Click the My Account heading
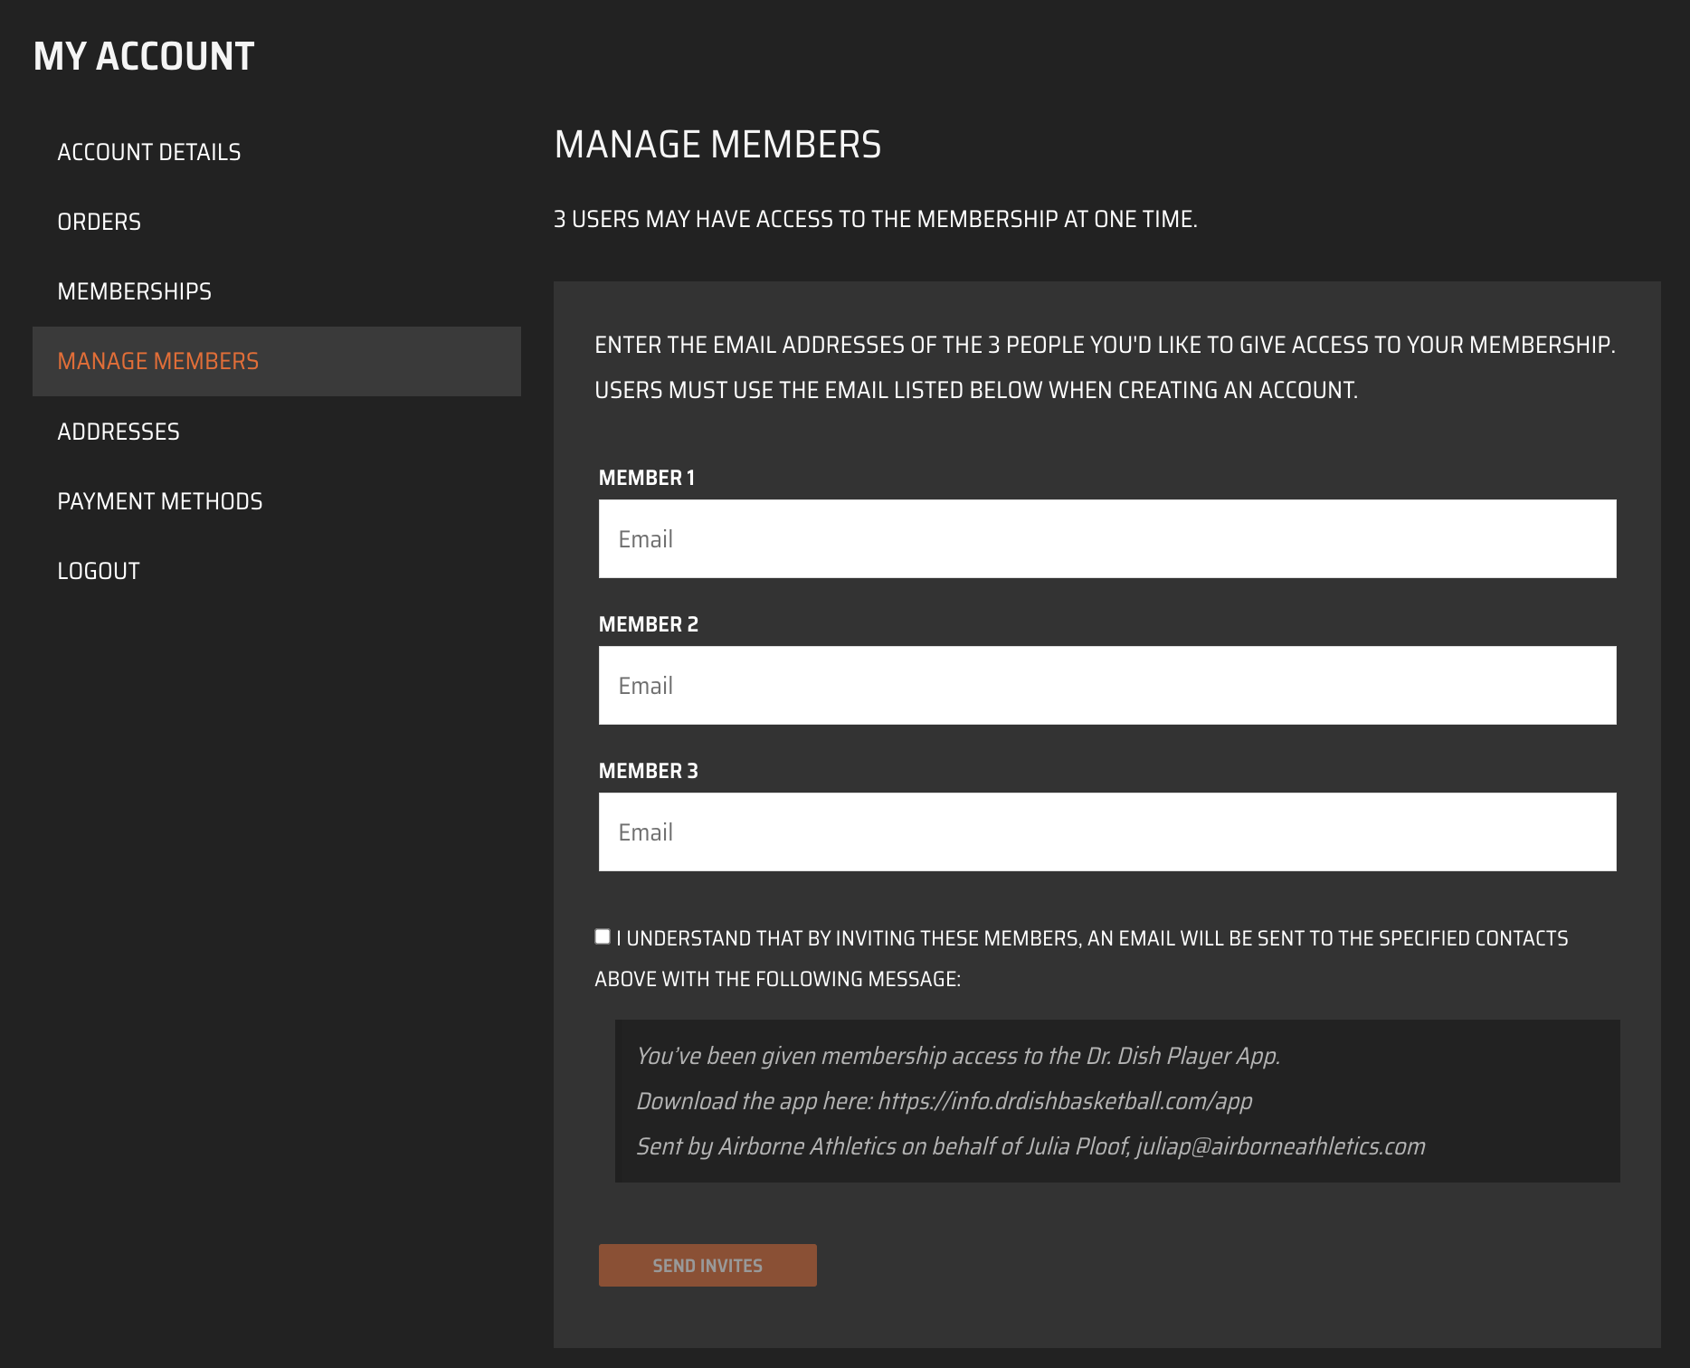 pos(144,56)
